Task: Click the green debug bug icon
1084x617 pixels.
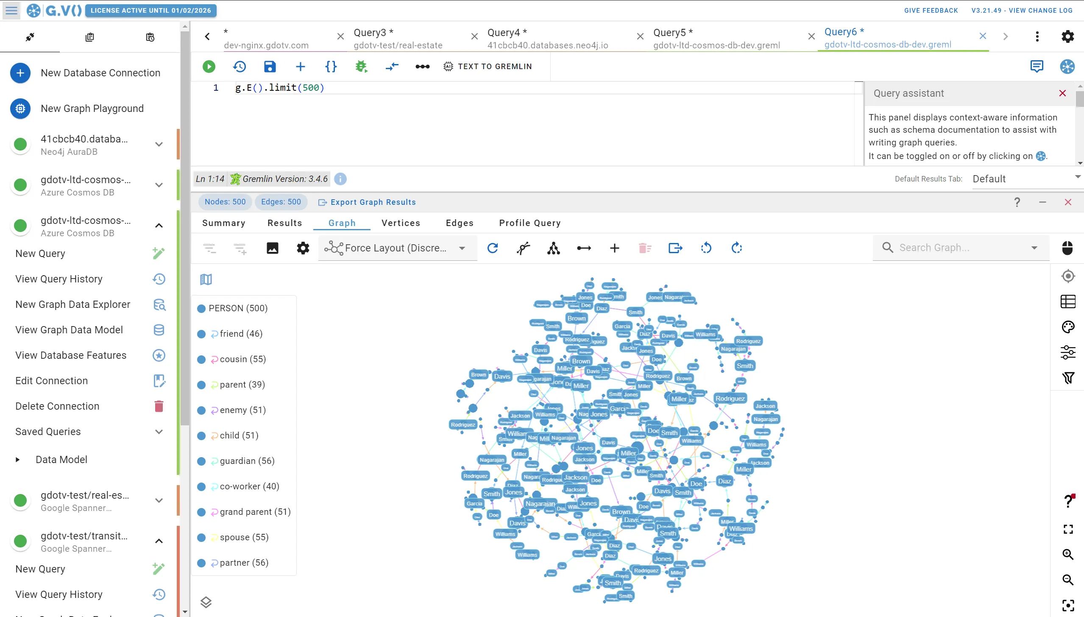Action: pos(361,67)
